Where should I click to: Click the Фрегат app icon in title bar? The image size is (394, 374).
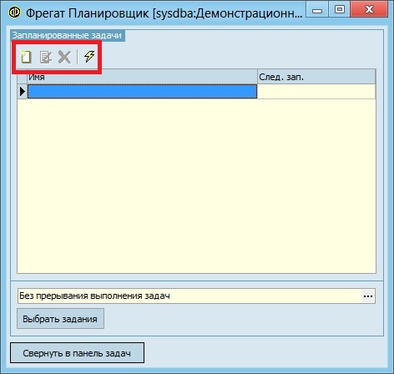tap(14, 13)
